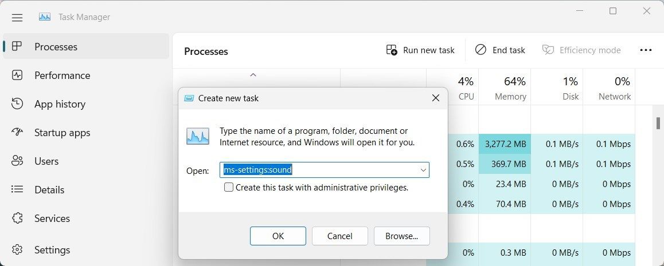Select the 369.7 MB memory cell
Screen dimensions: 664x266
tap(505, 164)
